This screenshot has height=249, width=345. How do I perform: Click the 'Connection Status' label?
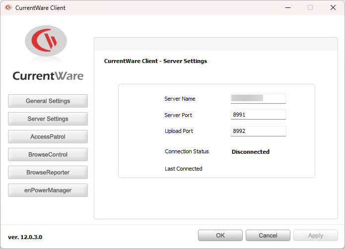tap(187, 151)
